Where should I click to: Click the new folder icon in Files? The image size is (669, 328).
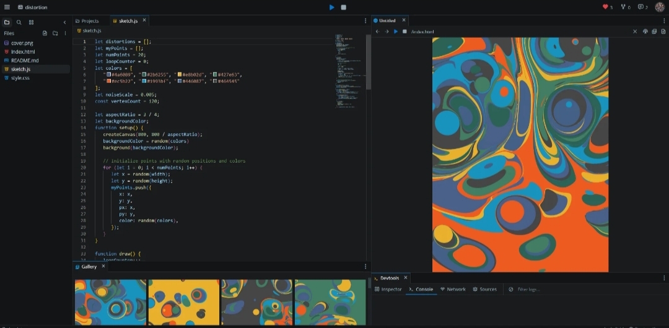55,33
